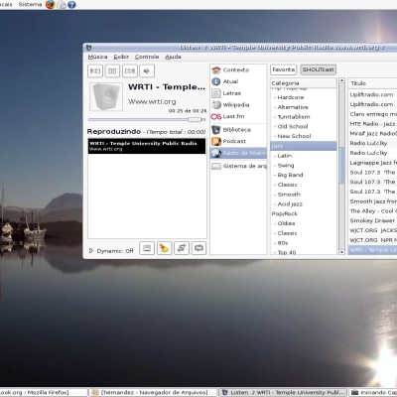Open the Sistema de arquivos sidebar item
397x397 pixels.
[x=238, y=166]
